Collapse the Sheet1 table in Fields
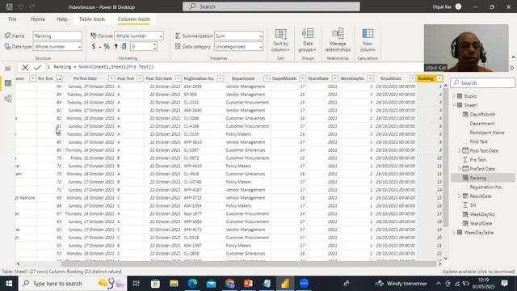The image size is (517, 291). (x=454, y=105)
